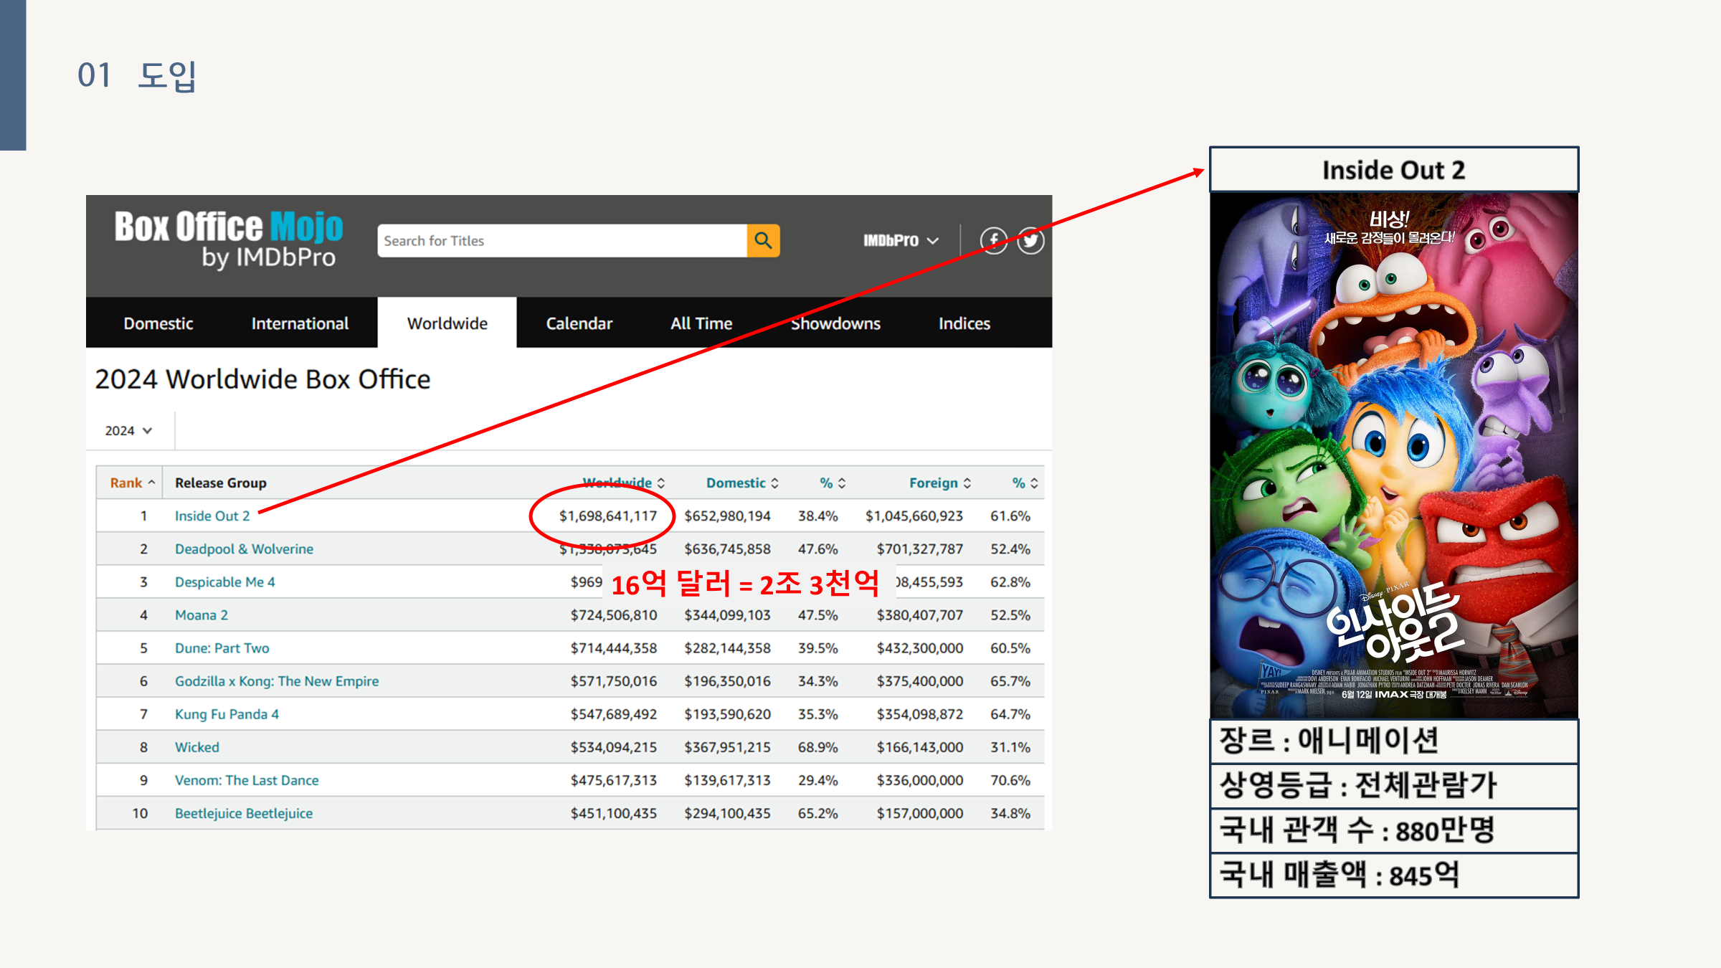1721x968 pixels.
Task: Open the Wicked release link
Action: (196, 746)
